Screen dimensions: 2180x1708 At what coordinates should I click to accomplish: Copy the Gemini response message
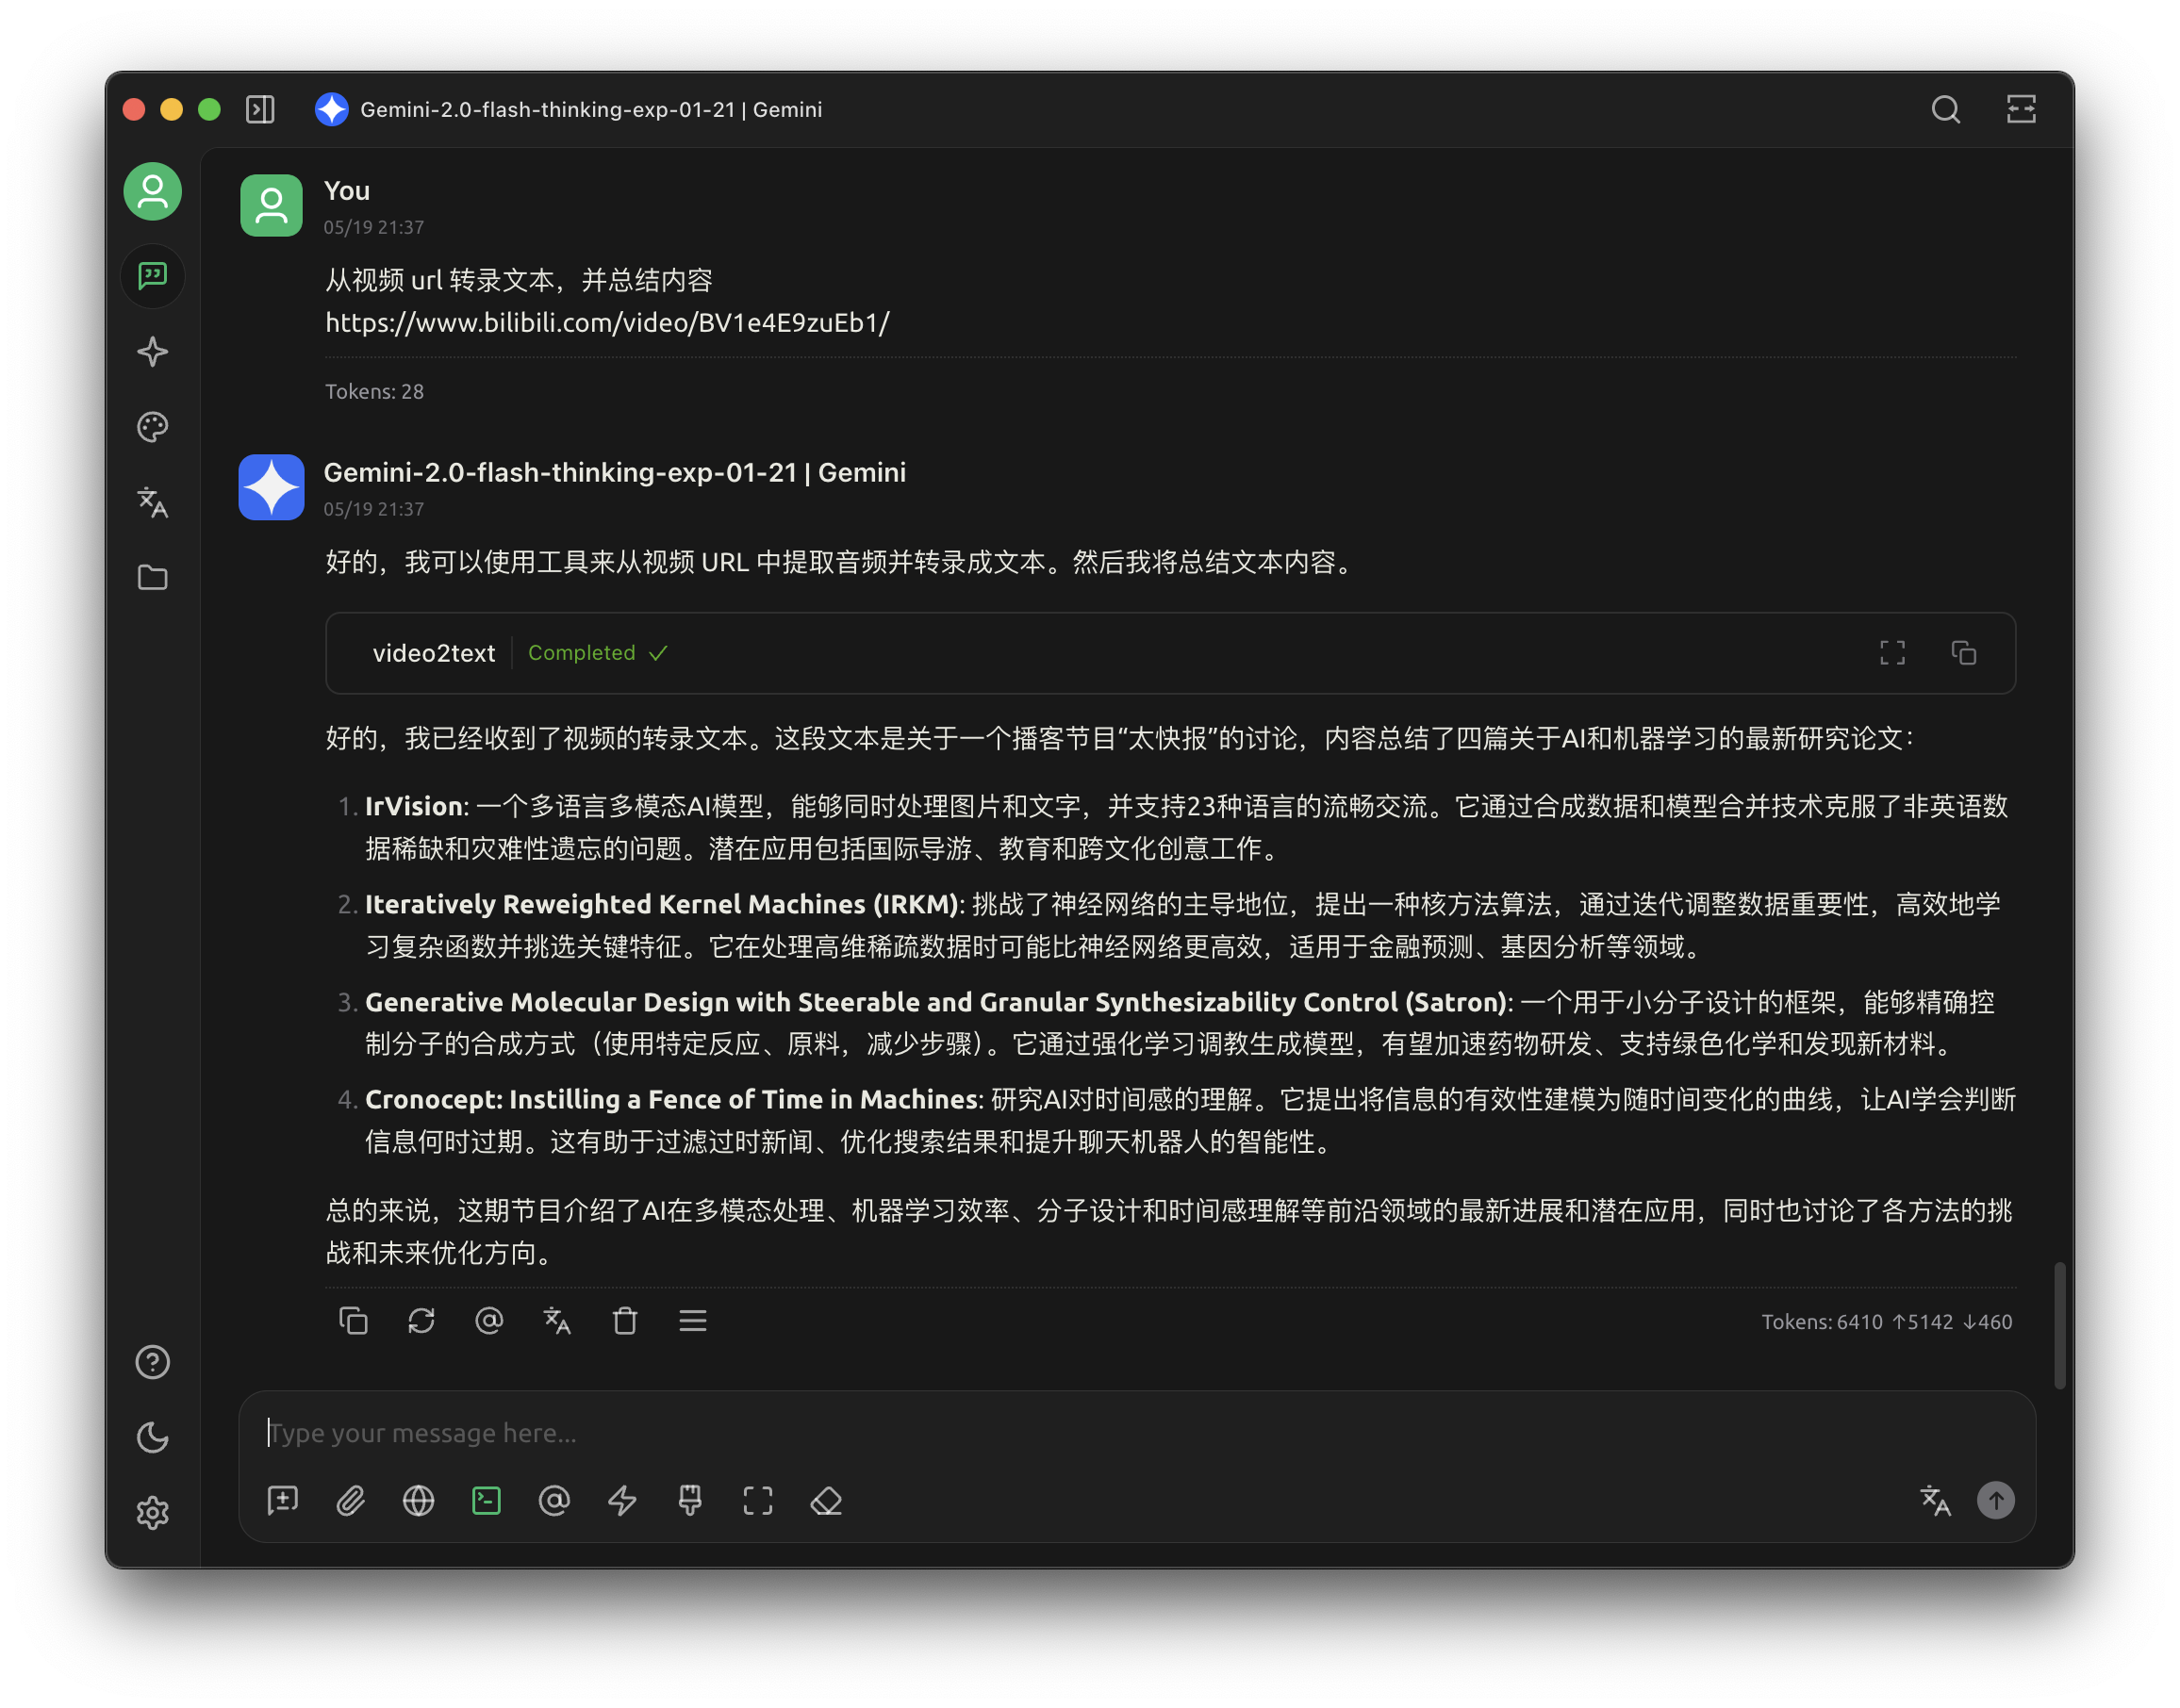coord(354,1321)
